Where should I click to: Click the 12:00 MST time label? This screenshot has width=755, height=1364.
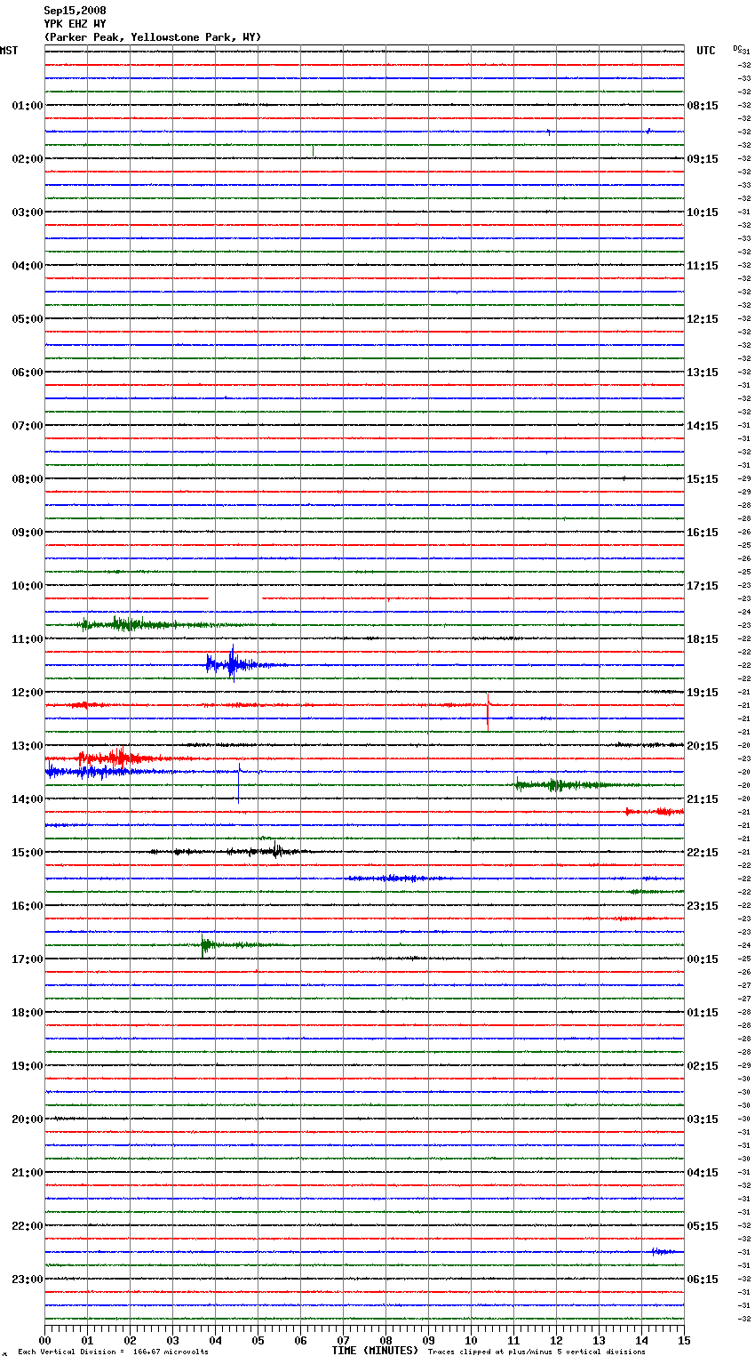pyautogui.click(x=27, y=693)
